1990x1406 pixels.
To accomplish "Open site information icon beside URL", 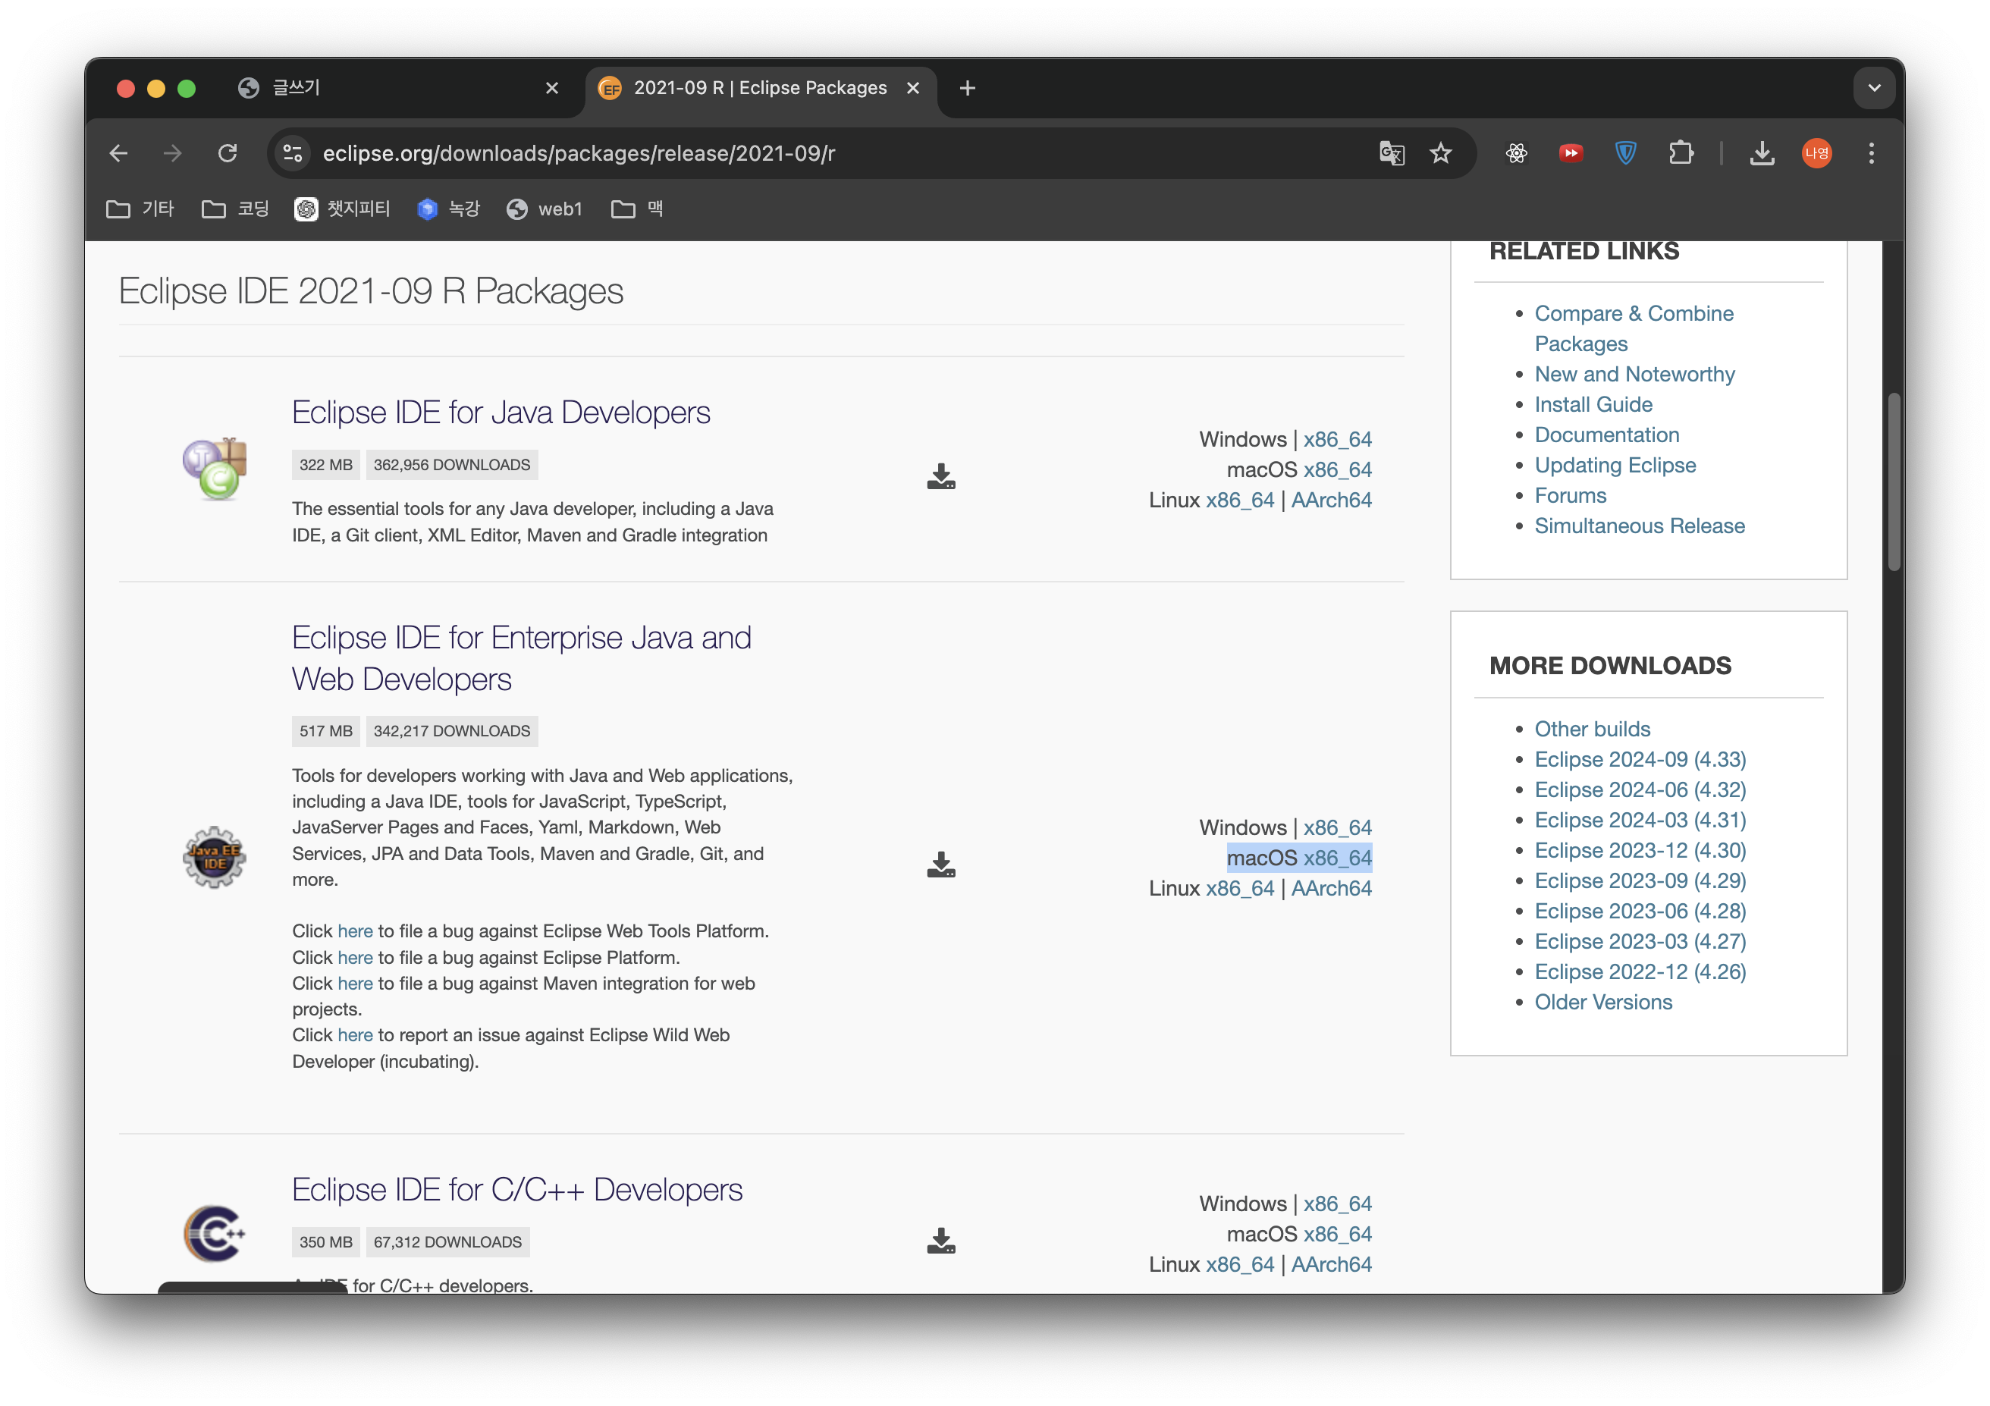I will tap(293, 153).
